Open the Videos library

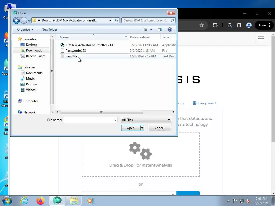[x=31, y=90]
